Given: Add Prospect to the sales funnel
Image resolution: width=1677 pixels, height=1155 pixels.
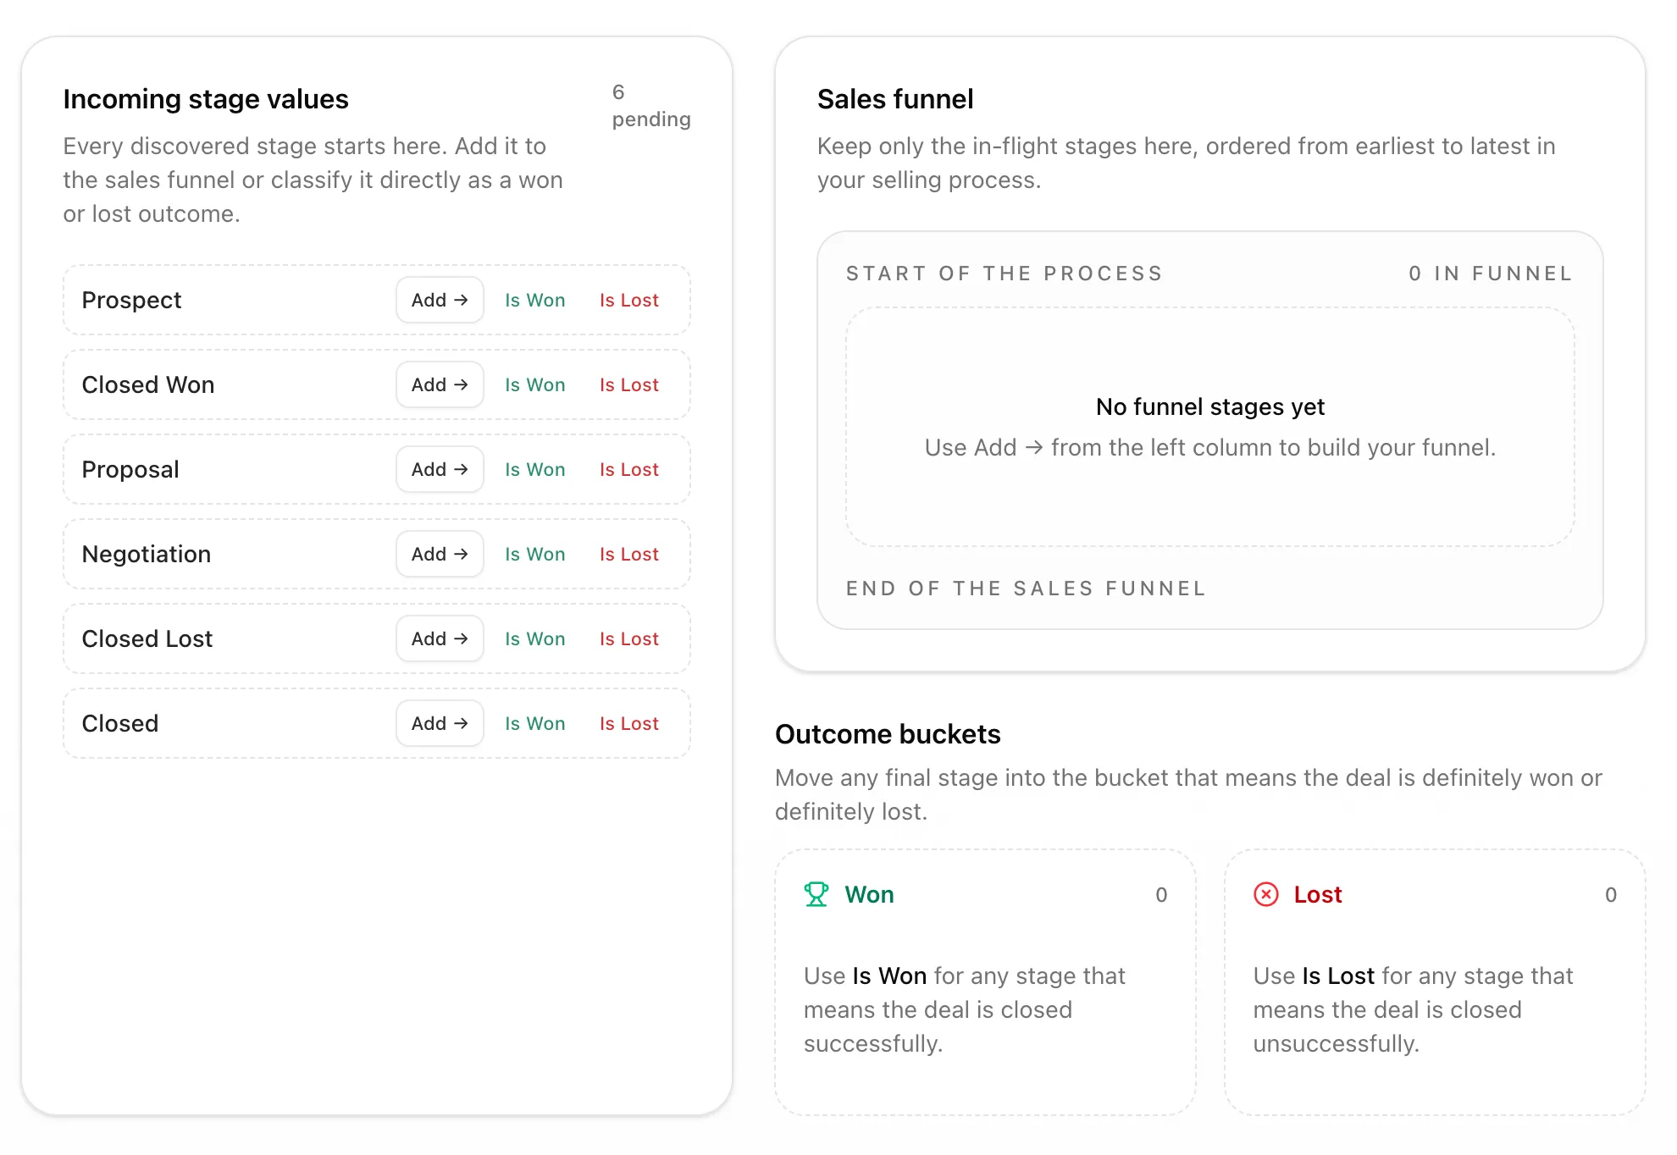Looking at the screenshot, I should (440, 300).
